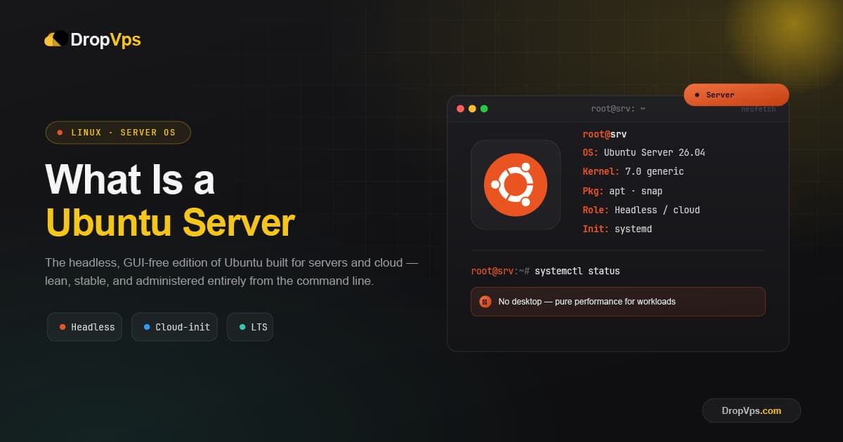The image size is (843, 442).
Task: Click the DropVps logo icon
Action: [56, 39]
